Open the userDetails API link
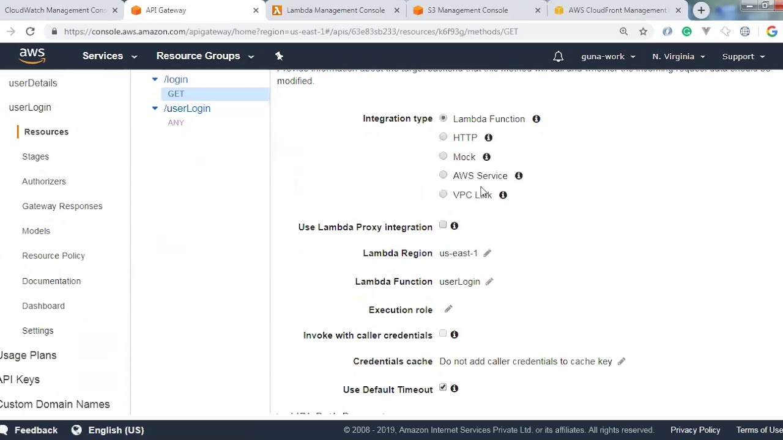 click(33, 83)
